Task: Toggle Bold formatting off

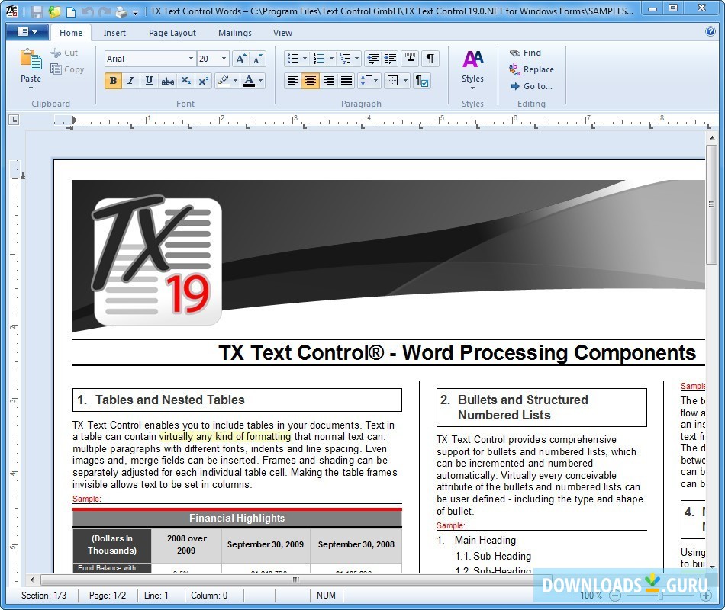Action: point(113,80)
